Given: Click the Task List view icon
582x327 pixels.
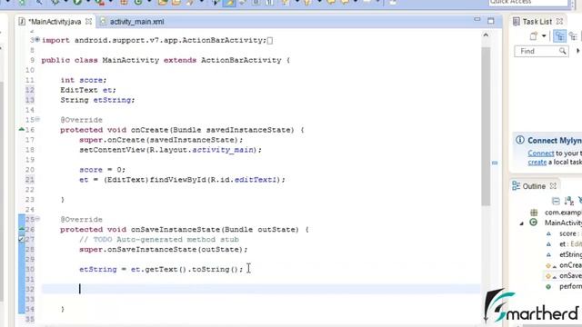Looking at the screenshot, I should [516, 22].
